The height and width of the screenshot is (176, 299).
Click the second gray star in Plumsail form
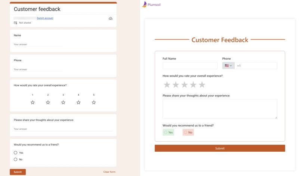pos(176,85)
